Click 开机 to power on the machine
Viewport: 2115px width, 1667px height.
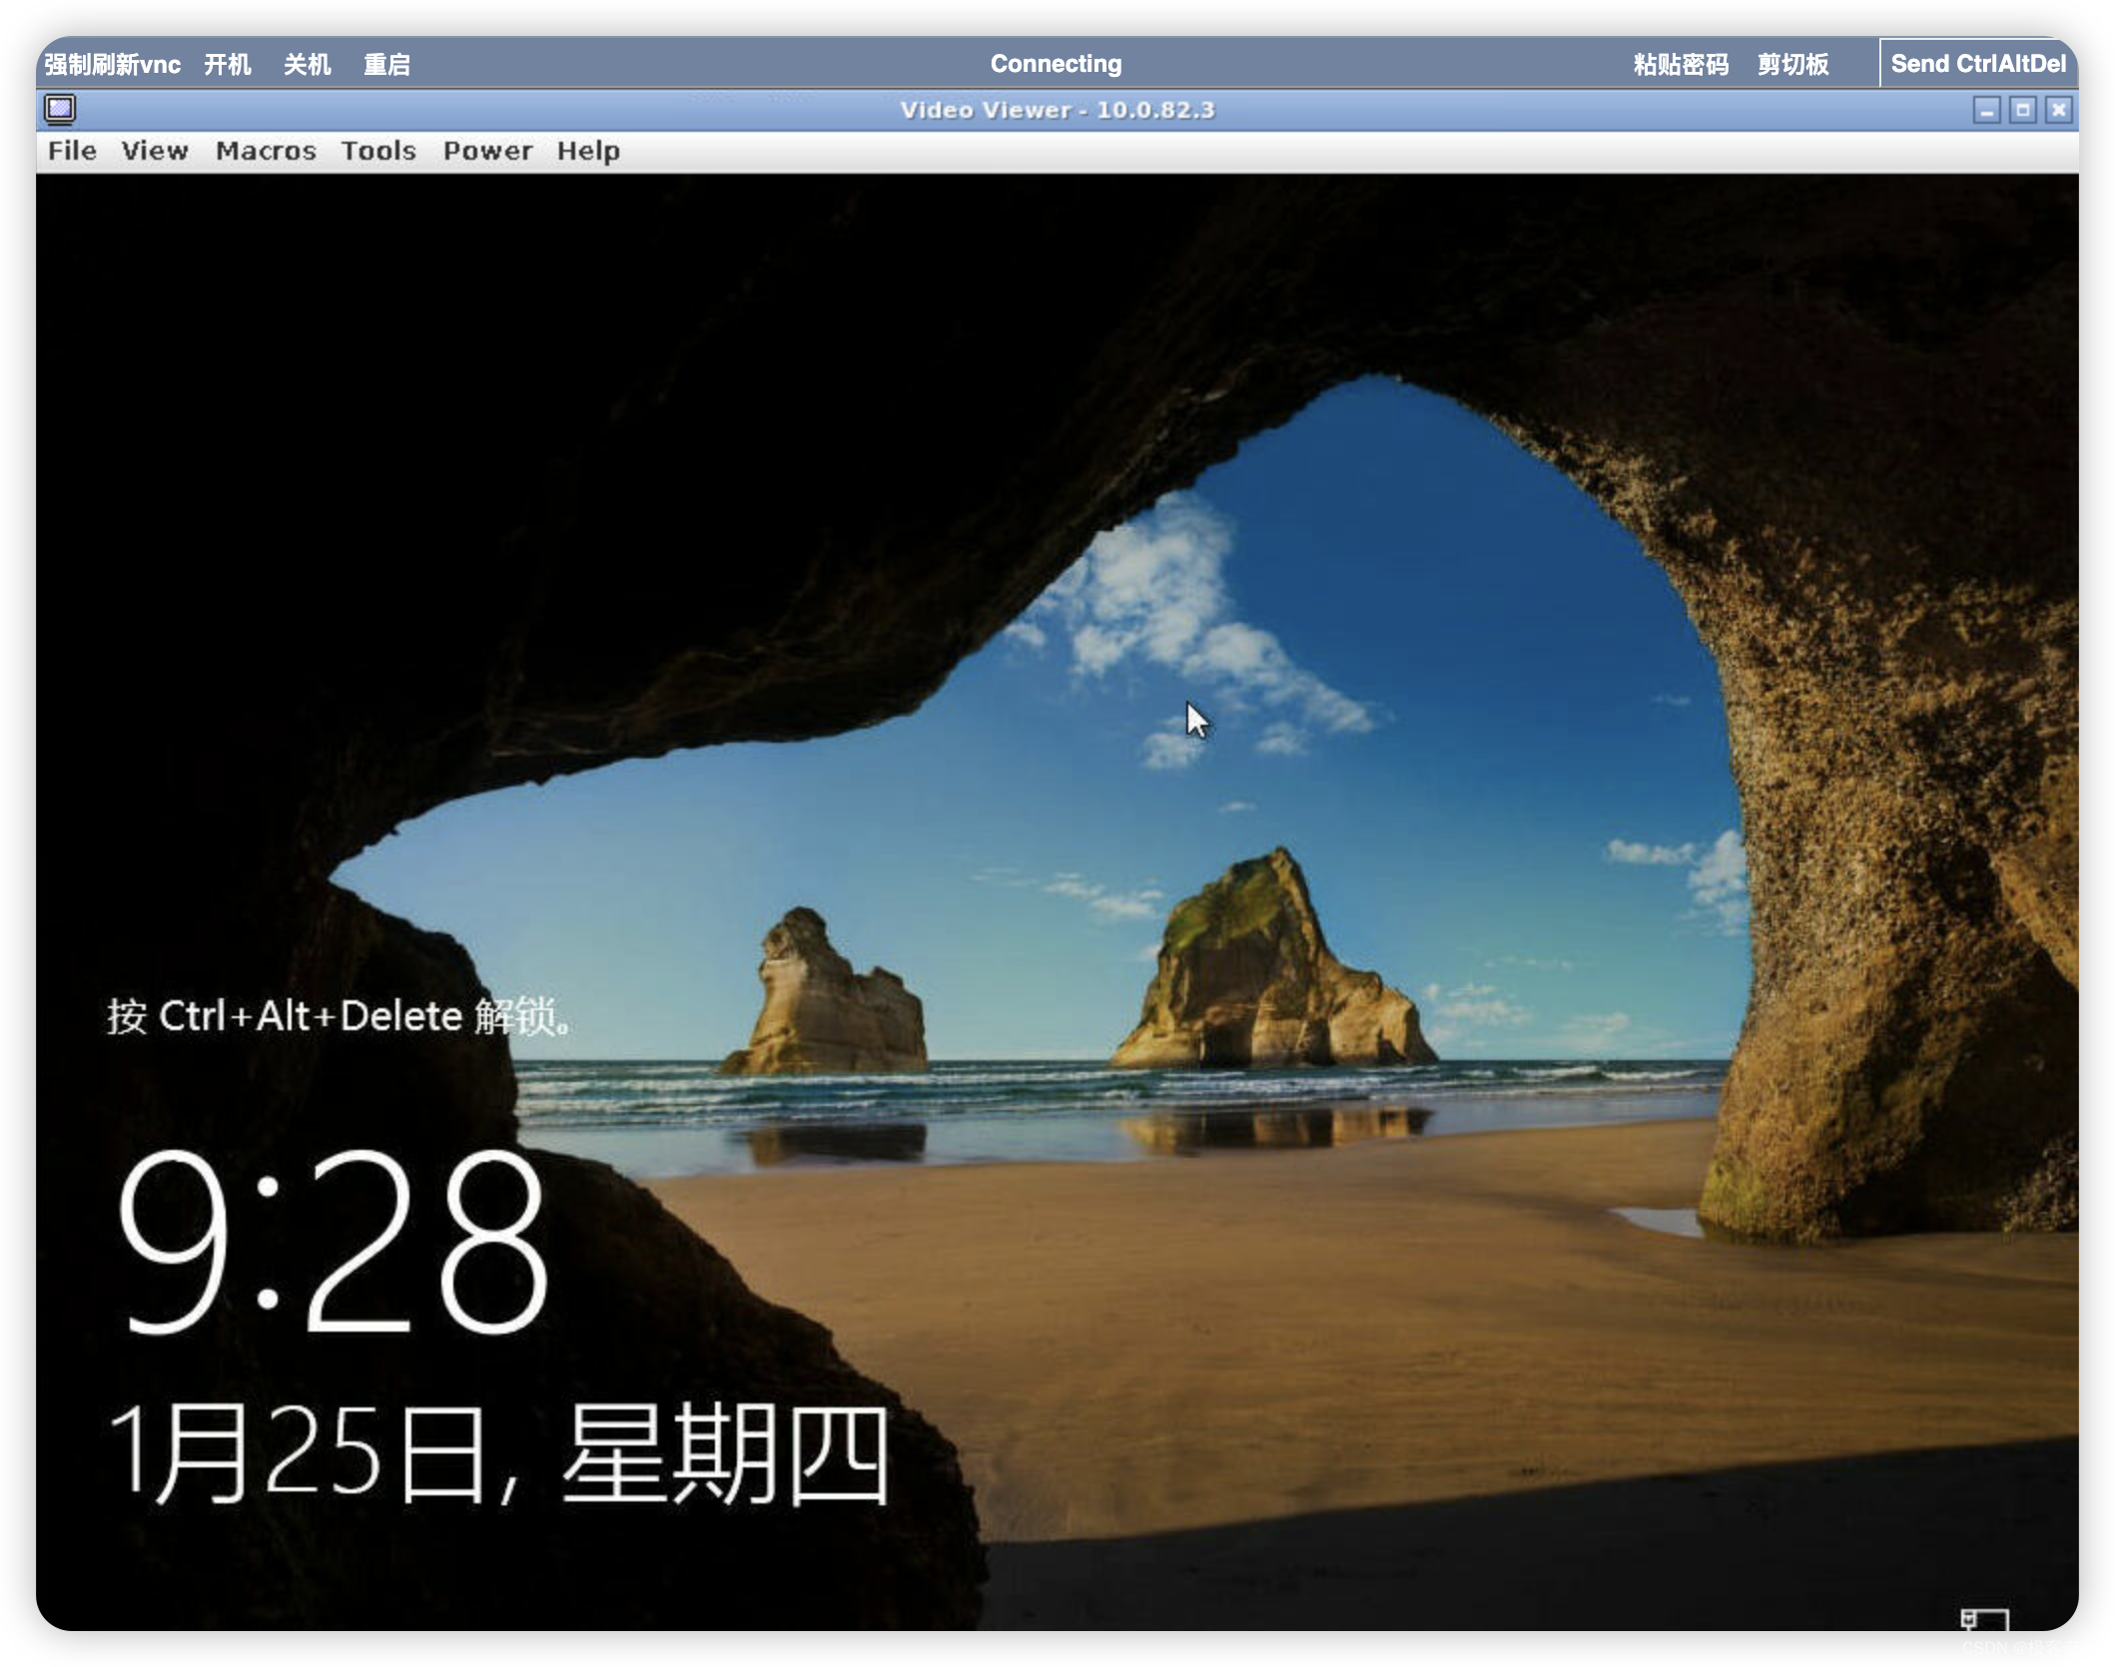point(228,63)
